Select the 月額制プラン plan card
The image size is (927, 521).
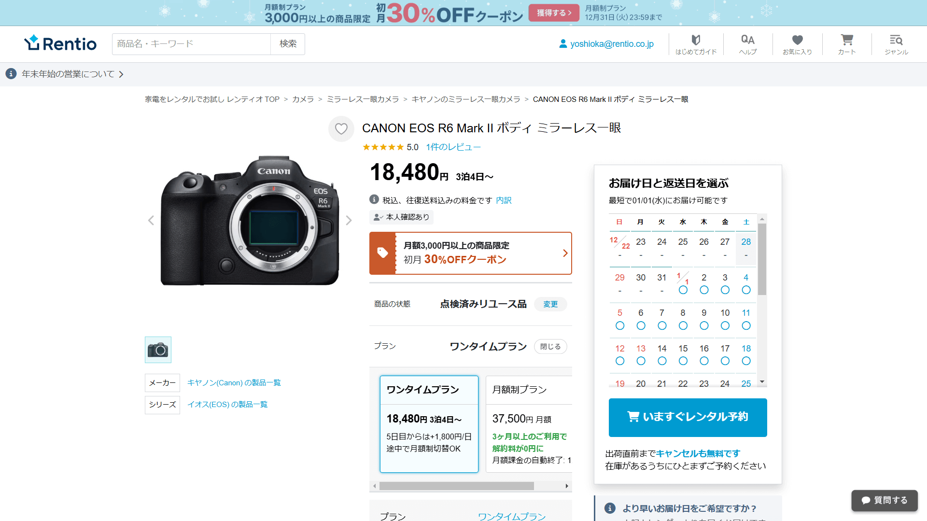click(x=529, y=424)
